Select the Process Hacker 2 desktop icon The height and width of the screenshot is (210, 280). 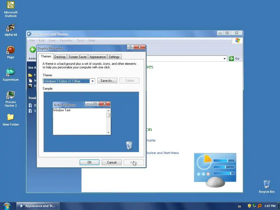(11, 99)
